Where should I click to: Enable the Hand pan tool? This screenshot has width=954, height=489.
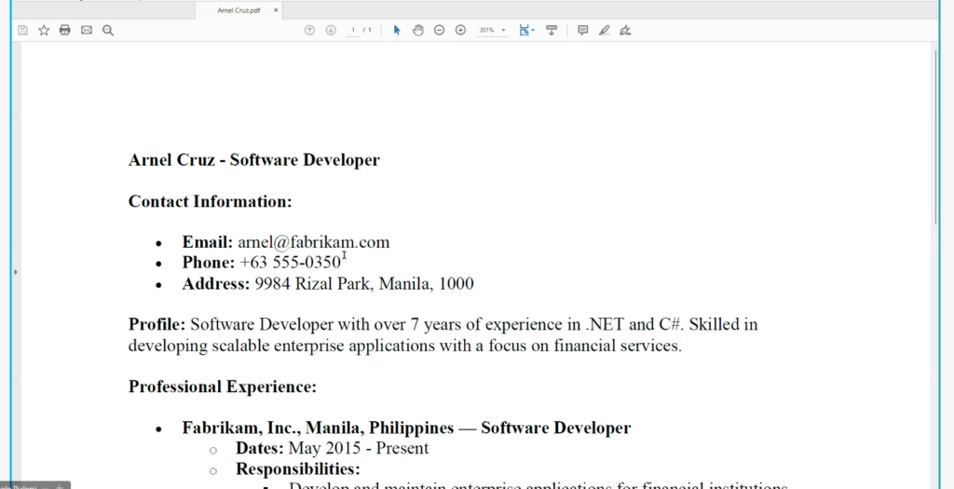pyautogui.click(x=418, y=31)
